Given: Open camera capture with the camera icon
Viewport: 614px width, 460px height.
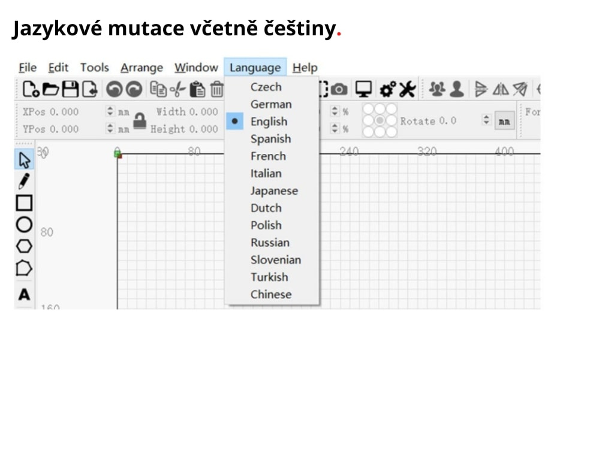Looking at the screenshot, I should click(339, 90).
